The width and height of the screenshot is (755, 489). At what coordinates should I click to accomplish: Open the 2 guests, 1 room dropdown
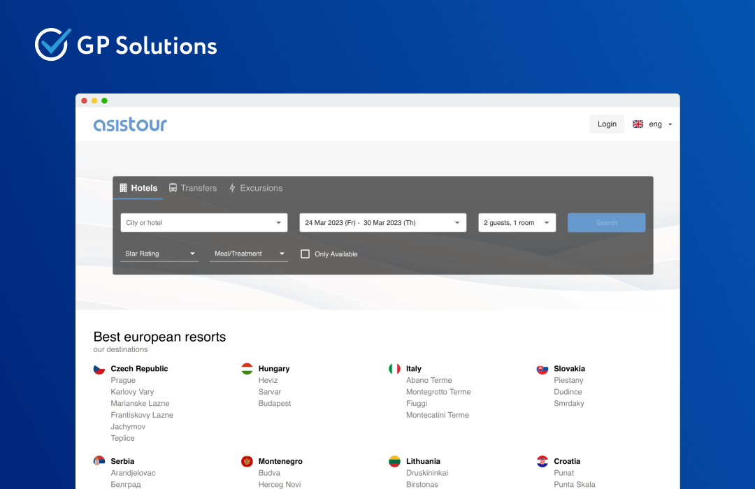coord(517,222)
